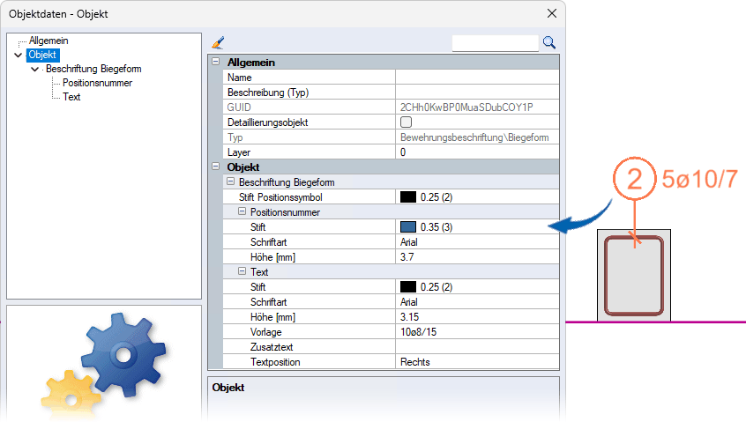Collapse the Text property group
The width and height of the screenshot is (746, 422).
[242, 272]
